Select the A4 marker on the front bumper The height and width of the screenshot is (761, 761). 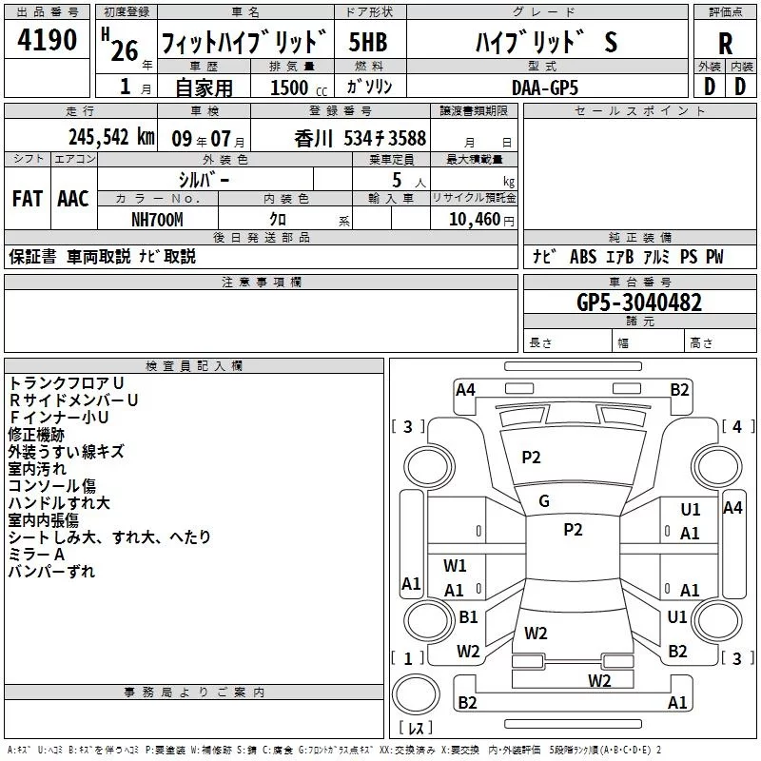pos(465,389)
